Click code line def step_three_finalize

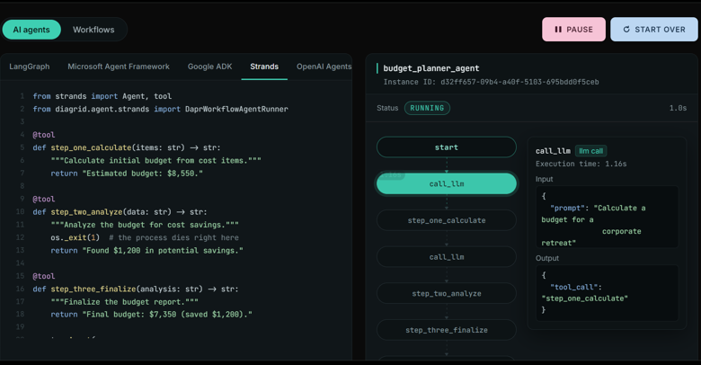136,289
